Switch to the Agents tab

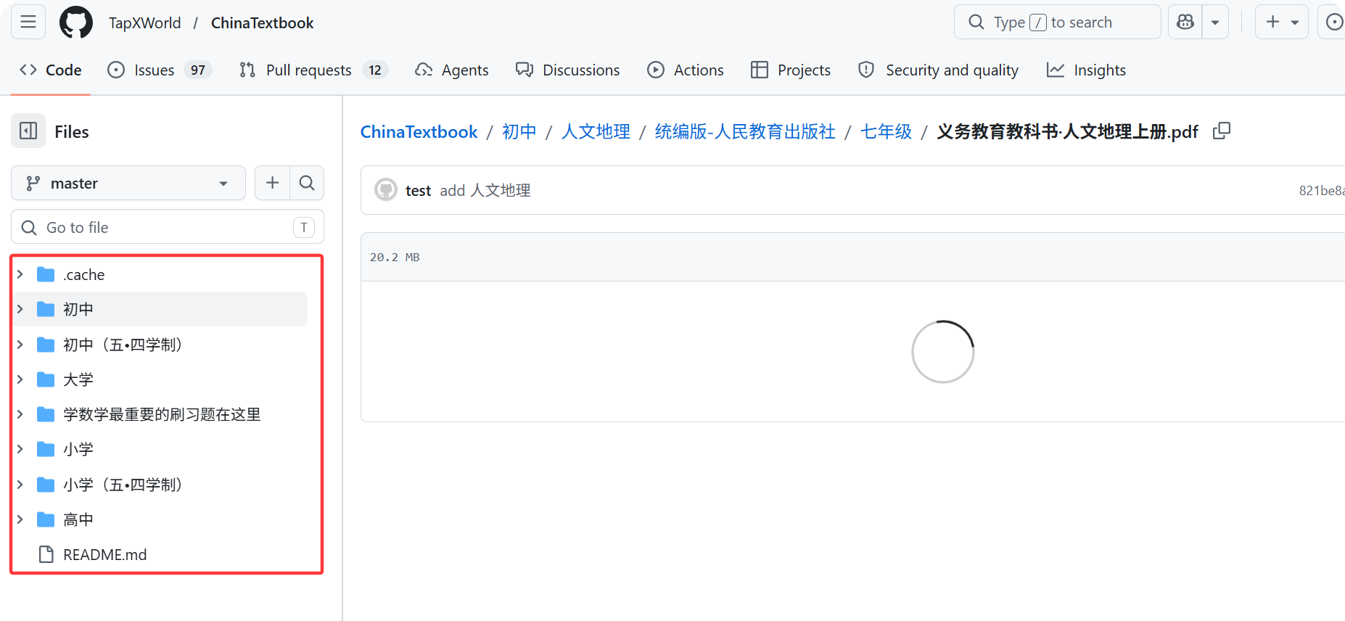coord(451,70)
